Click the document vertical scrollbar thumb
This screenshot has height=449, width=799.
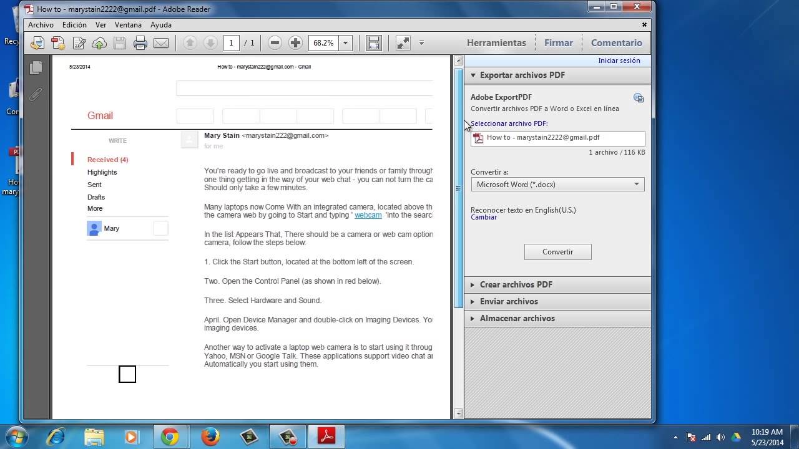[458, 187]
